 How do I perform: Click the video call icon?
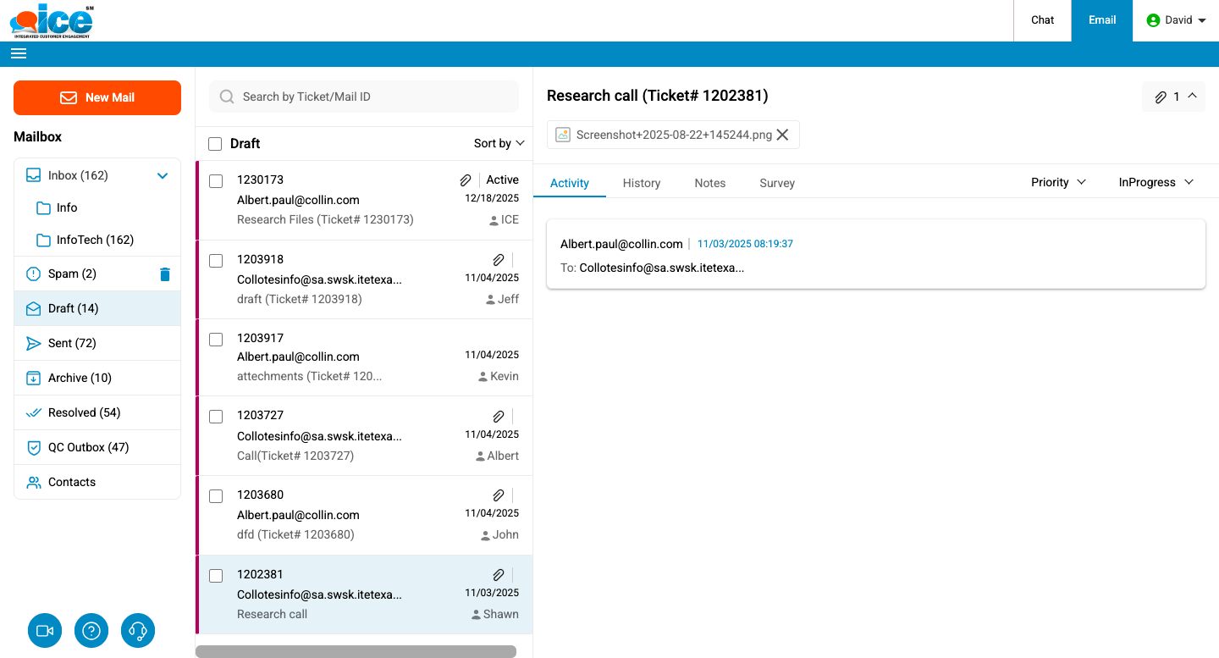click(x=45, y=631)
